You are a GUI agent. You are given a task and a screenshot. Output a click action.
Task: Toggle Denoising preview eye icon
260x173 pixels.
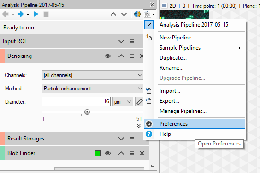108,56
